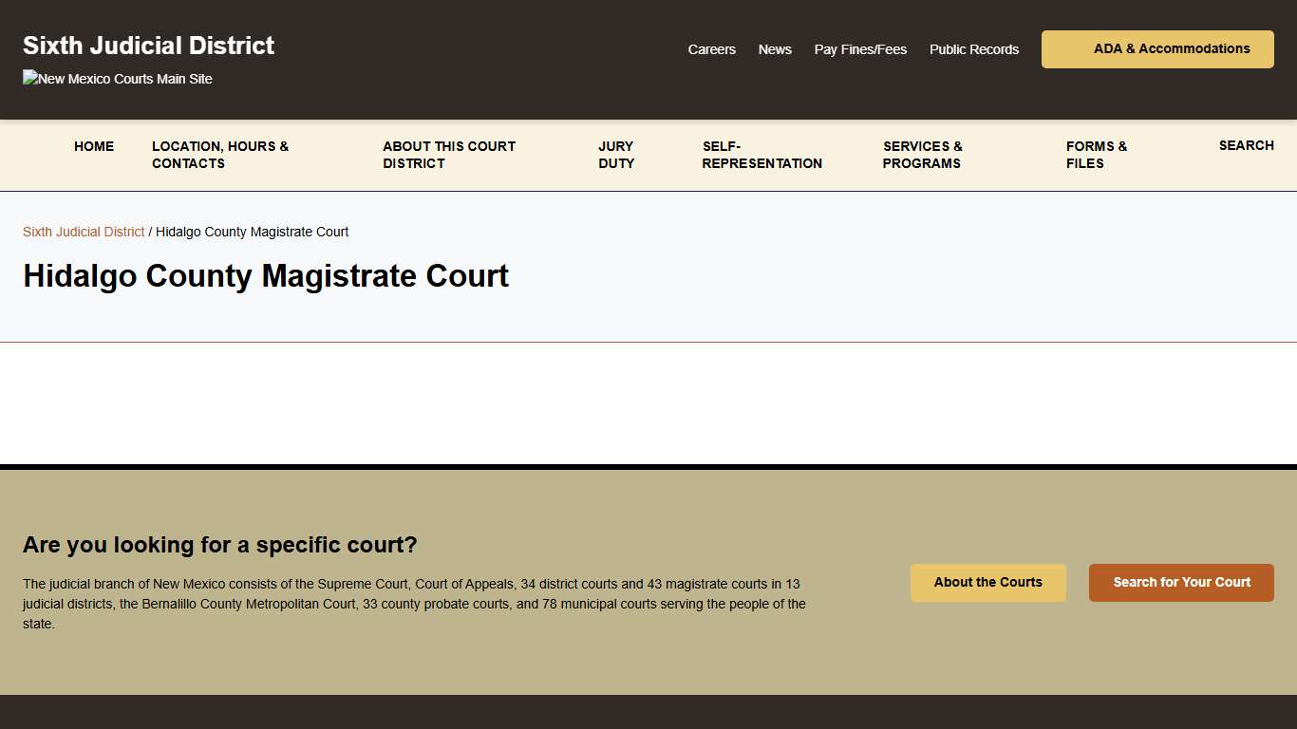Open the FORMS & FILES menu
The width and height of the screenshot is (1297, 729).
point(1096,155)
